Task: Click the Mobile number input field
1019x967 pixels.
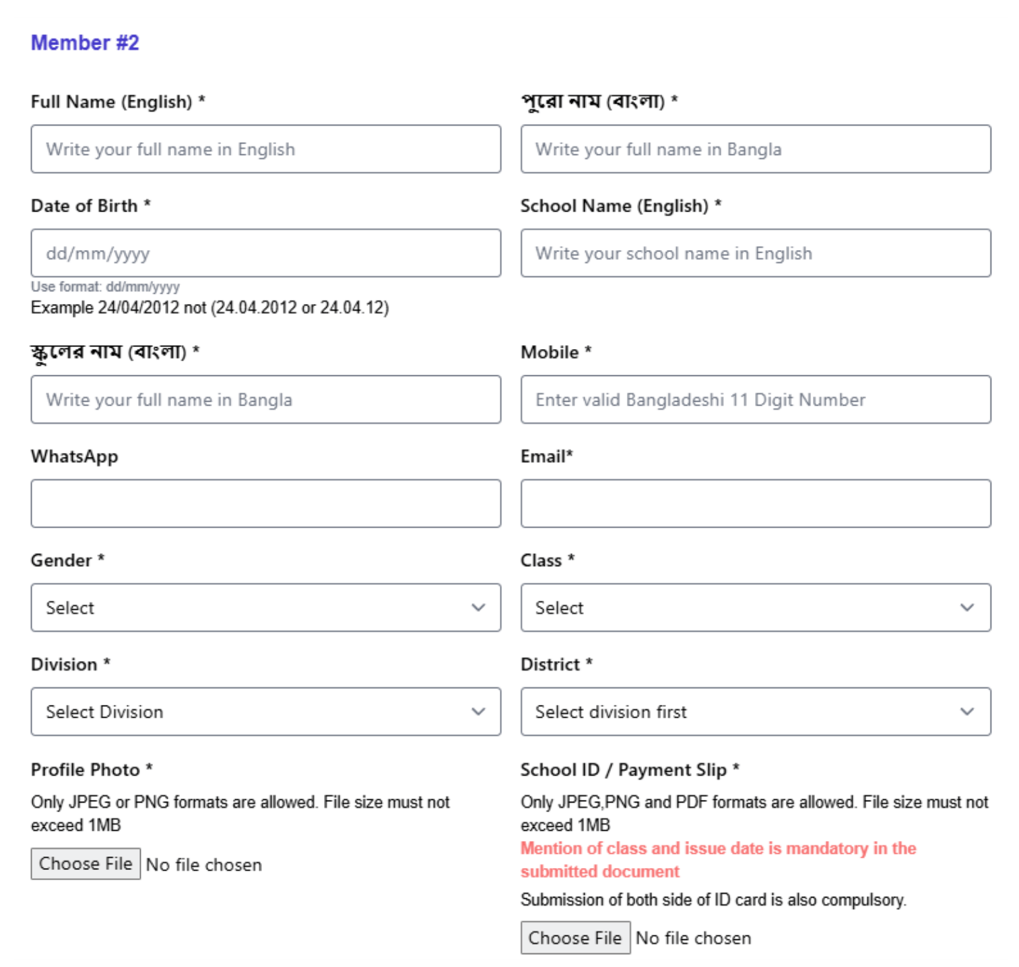Action: tap(756, 400)
